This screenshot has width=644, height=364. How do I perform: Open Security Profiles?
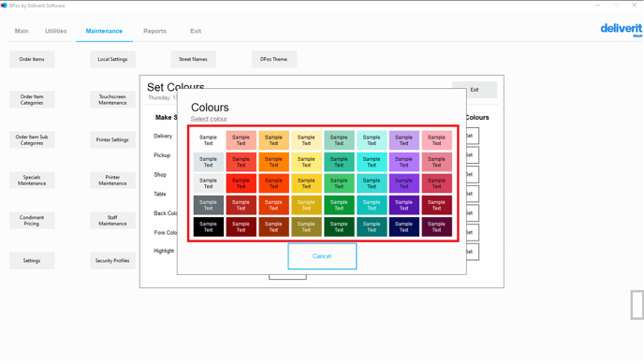point(112,260)
